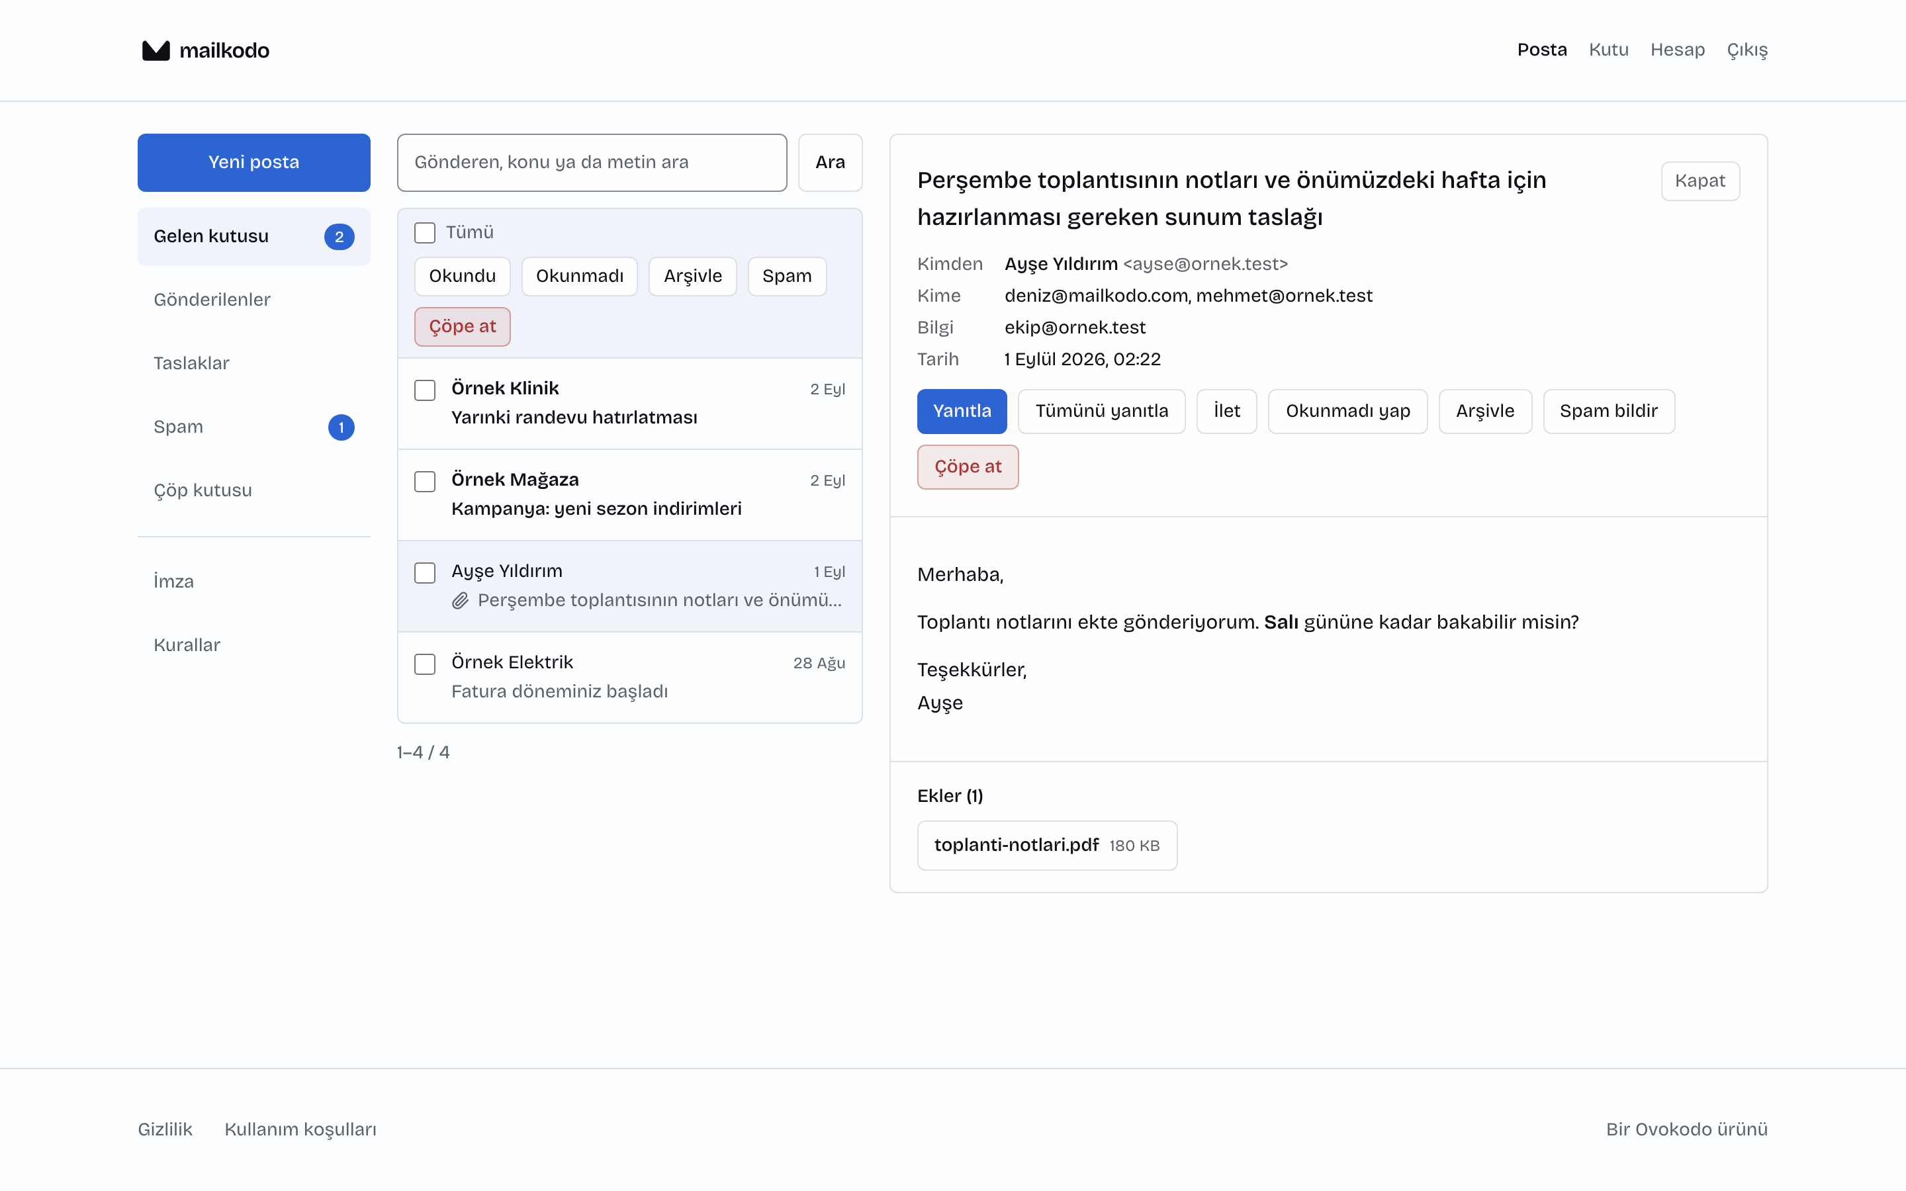Click the Spam folder count badge 1
The height and width of the screenshot is (1191, 1906).
tap(341, 427)
